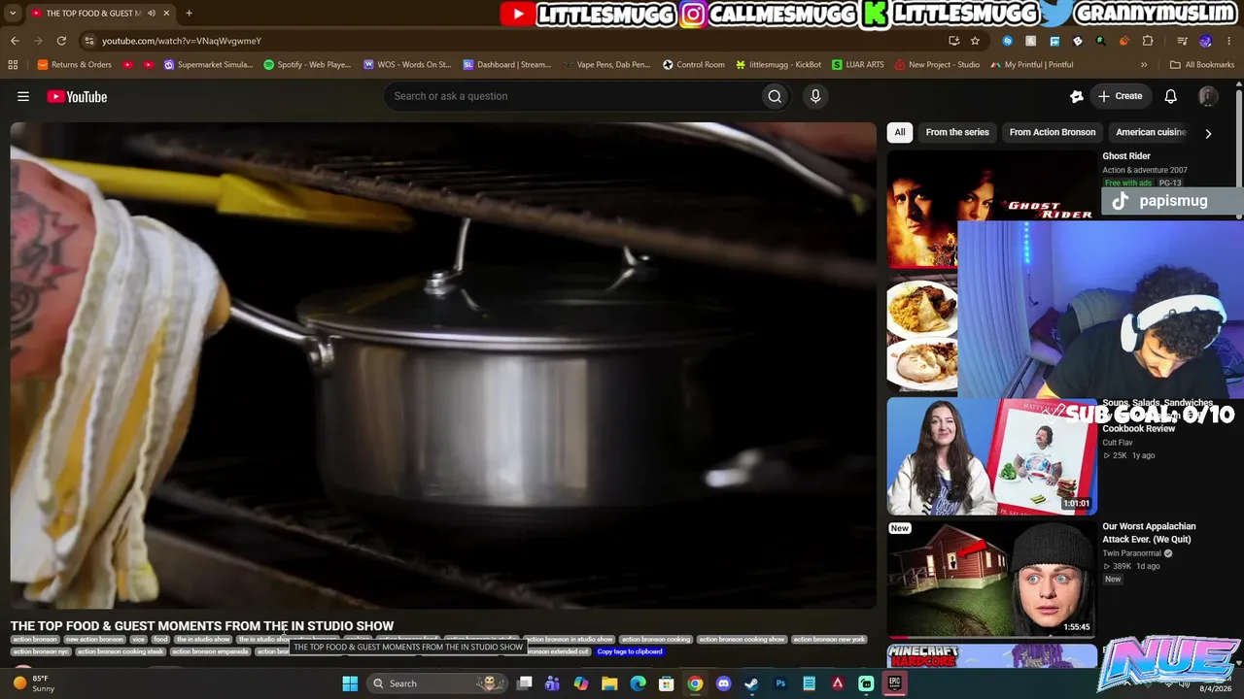This screenshot has width=1244, height=699.
Task: Click the address bar URL
Action: [x=182, y=41]
